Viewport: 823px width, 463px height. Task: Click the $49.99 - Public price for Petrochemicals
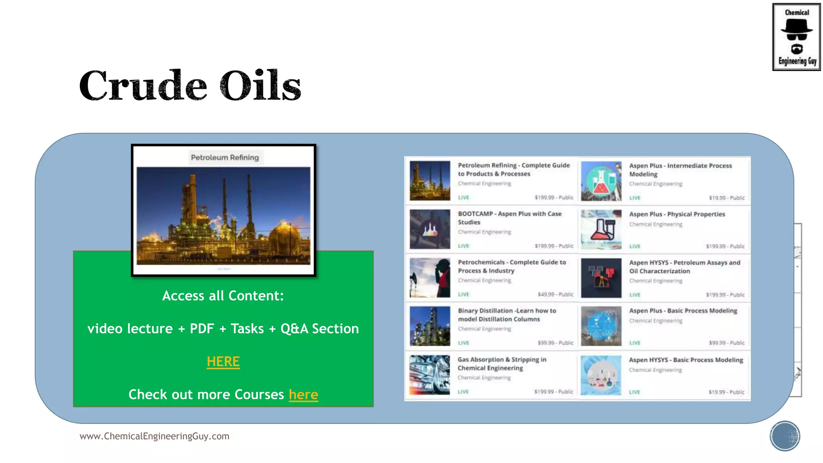pyautogui.click(x=556, y=295)
